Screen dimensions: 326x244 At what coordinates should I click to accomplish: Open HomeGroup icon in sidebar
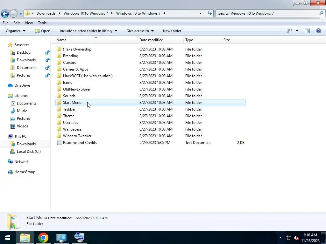(x=10, y=172)
